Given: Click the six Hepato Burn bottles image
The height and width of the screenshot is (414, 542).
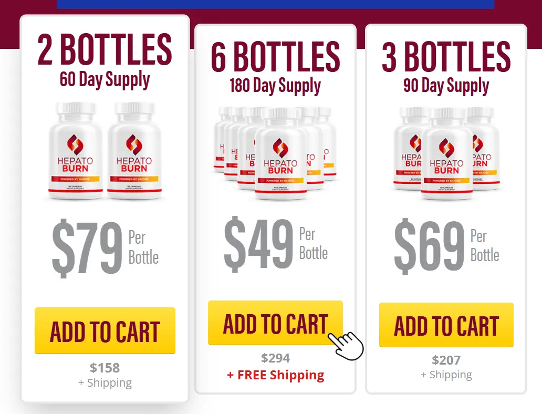Looking at the screenshot, I should [275, 153].
